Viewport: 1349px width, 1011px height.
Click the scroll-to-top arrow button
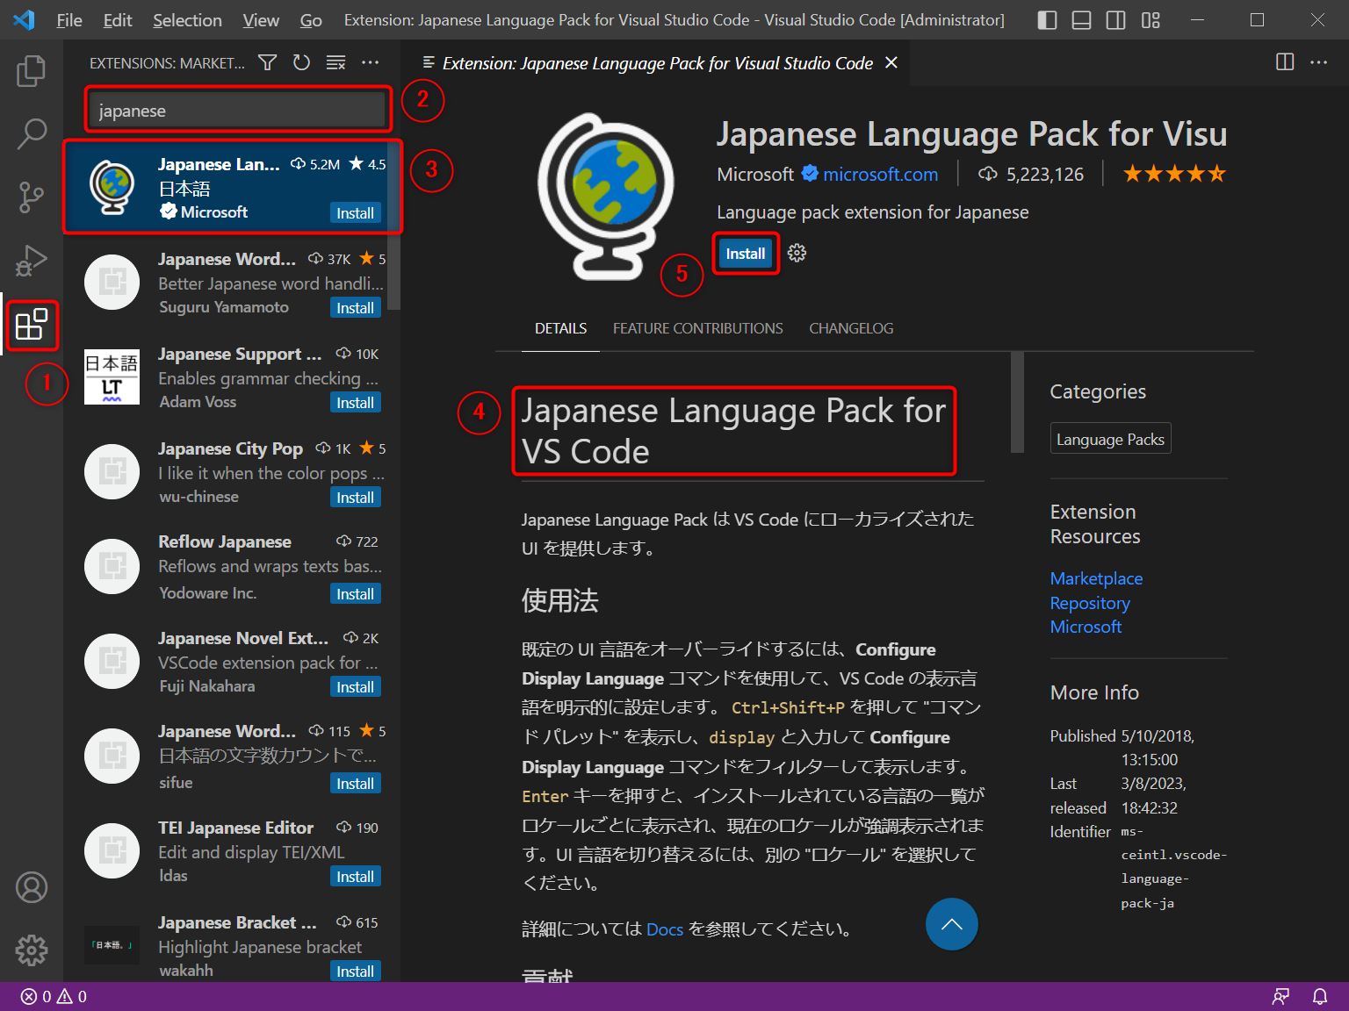point(952,924)
